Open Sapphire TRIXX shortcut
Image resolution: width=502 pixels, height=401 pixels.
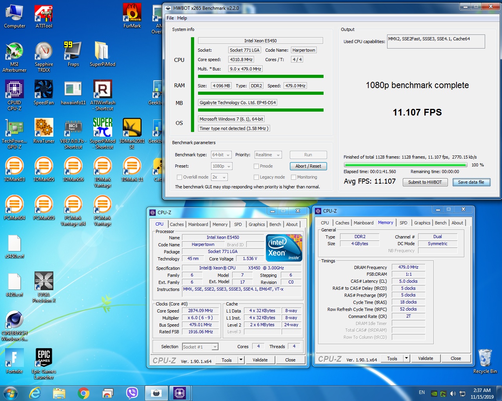click(x=44, y=57)
